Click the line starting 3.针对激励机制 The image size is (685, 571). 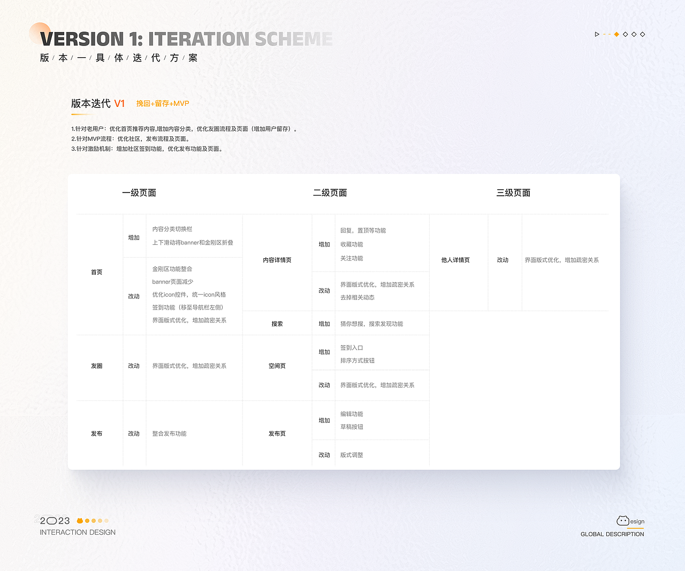coord(147,149)
